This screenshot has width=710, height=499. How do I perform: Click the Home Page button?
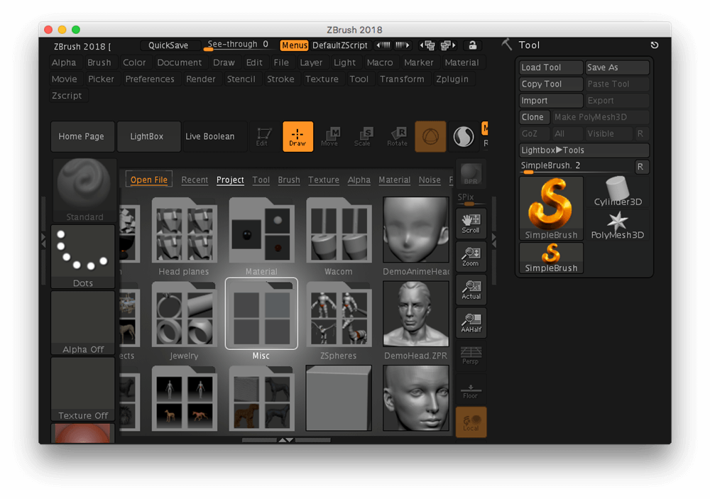pos(82,136)
